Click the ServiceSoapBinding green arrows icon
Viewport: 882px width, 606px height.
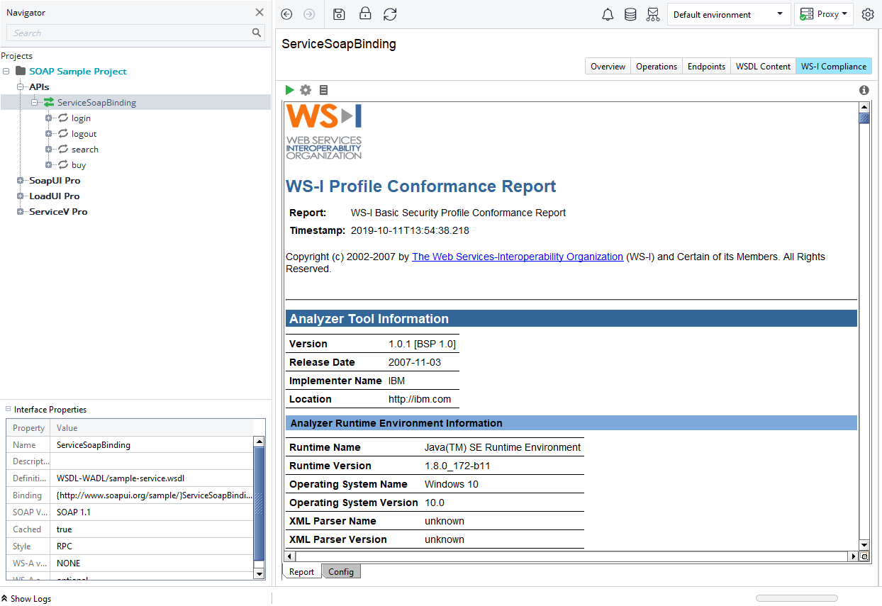click(x=49, y=102)
